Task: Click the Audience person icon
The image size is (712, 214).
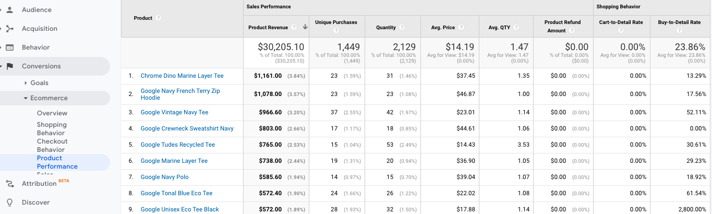Action: click(10, 10)
